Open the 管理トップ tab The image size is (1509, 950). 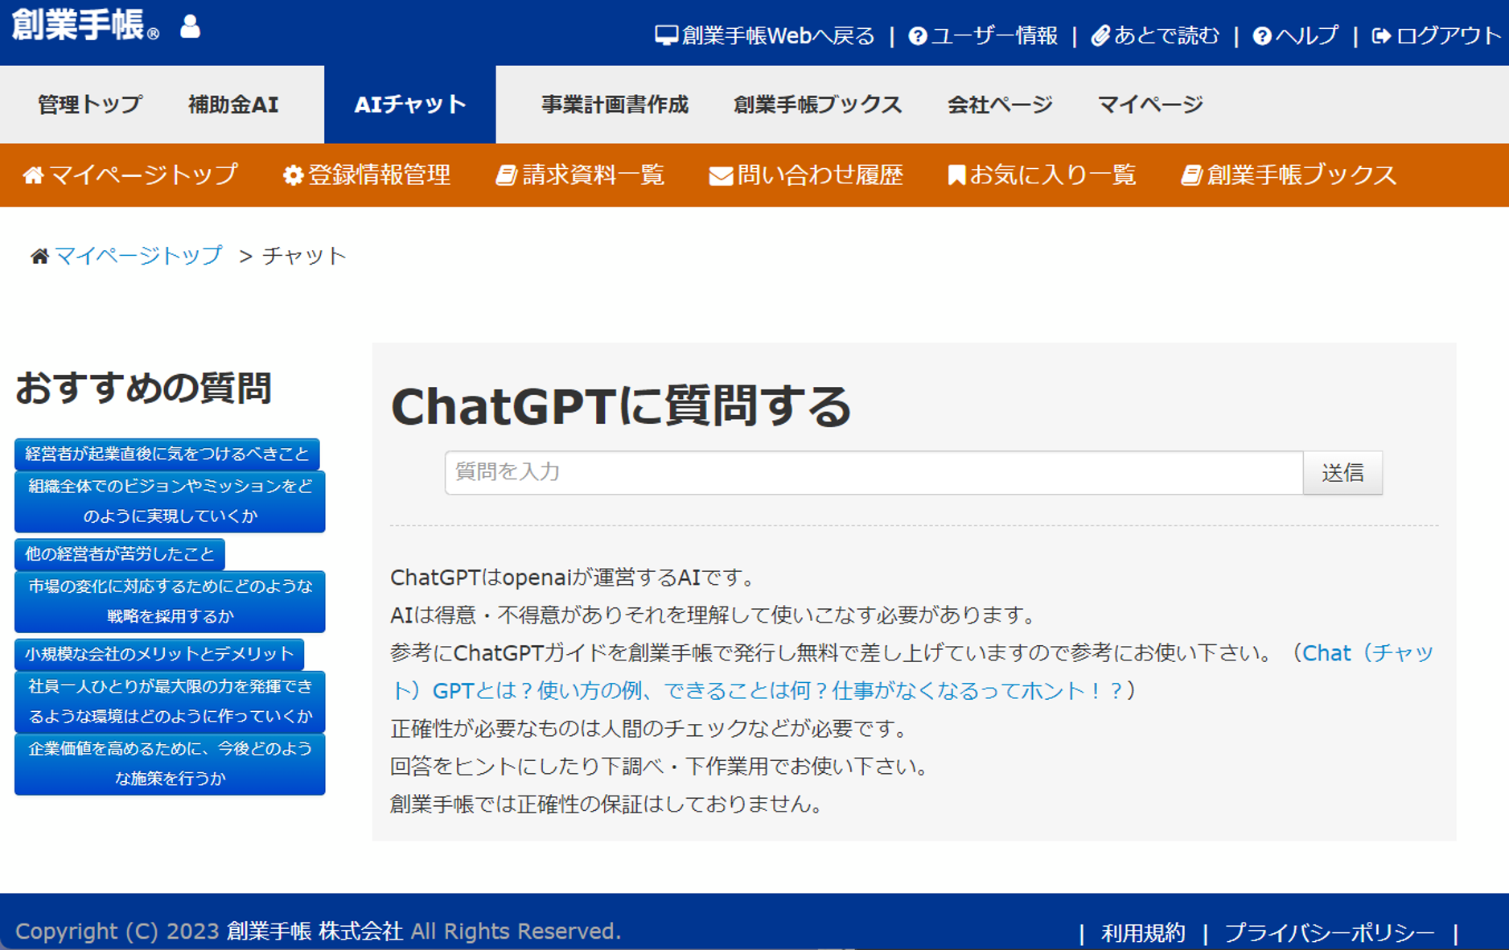click(x=90, y=105)
